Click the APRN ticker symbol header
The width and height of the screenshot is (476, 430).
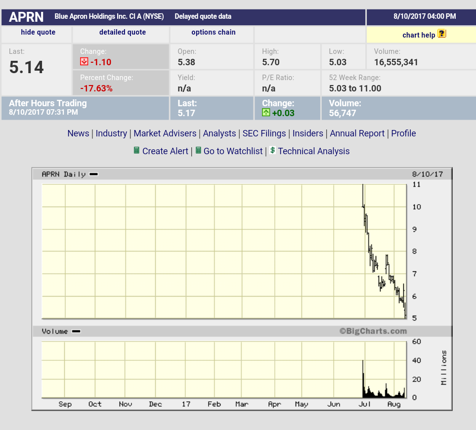[x=26, y=17]
